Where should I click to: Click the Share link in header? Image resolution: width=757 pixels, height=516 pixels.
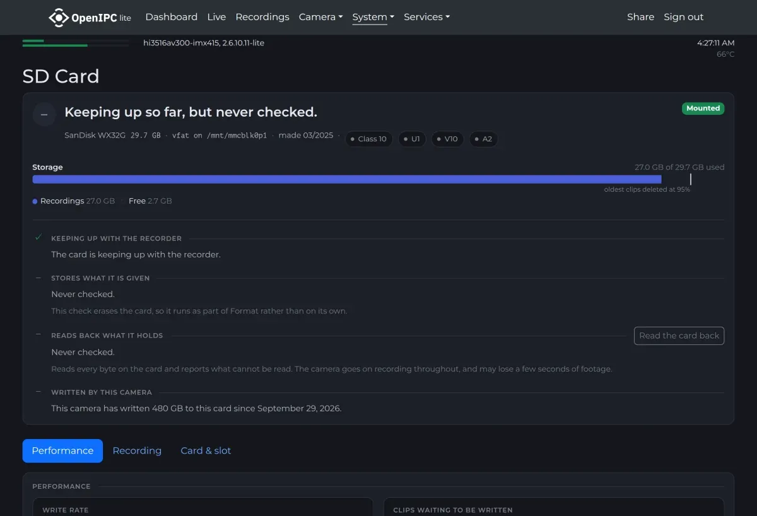pyautogui.click(x=640, y=17)
